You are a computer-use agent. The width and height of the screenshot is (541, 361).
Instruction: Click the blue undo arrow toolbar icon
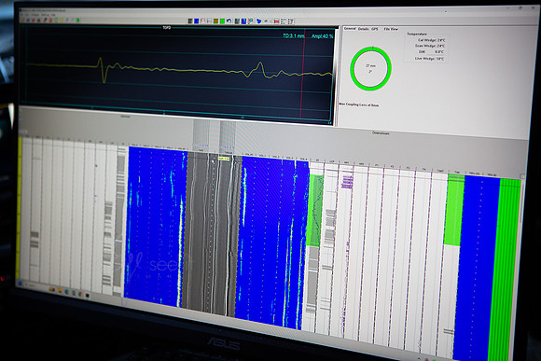(229, 21)
